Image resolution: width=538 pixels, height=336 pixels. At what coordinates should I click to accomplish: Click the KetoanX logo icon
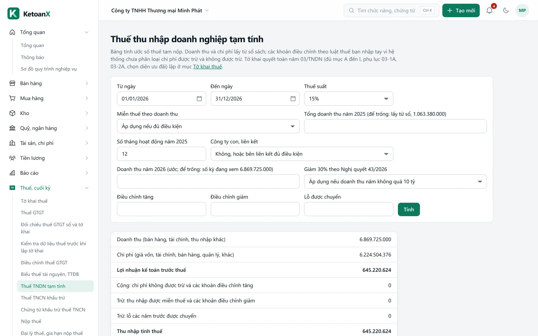click(13, 13)
